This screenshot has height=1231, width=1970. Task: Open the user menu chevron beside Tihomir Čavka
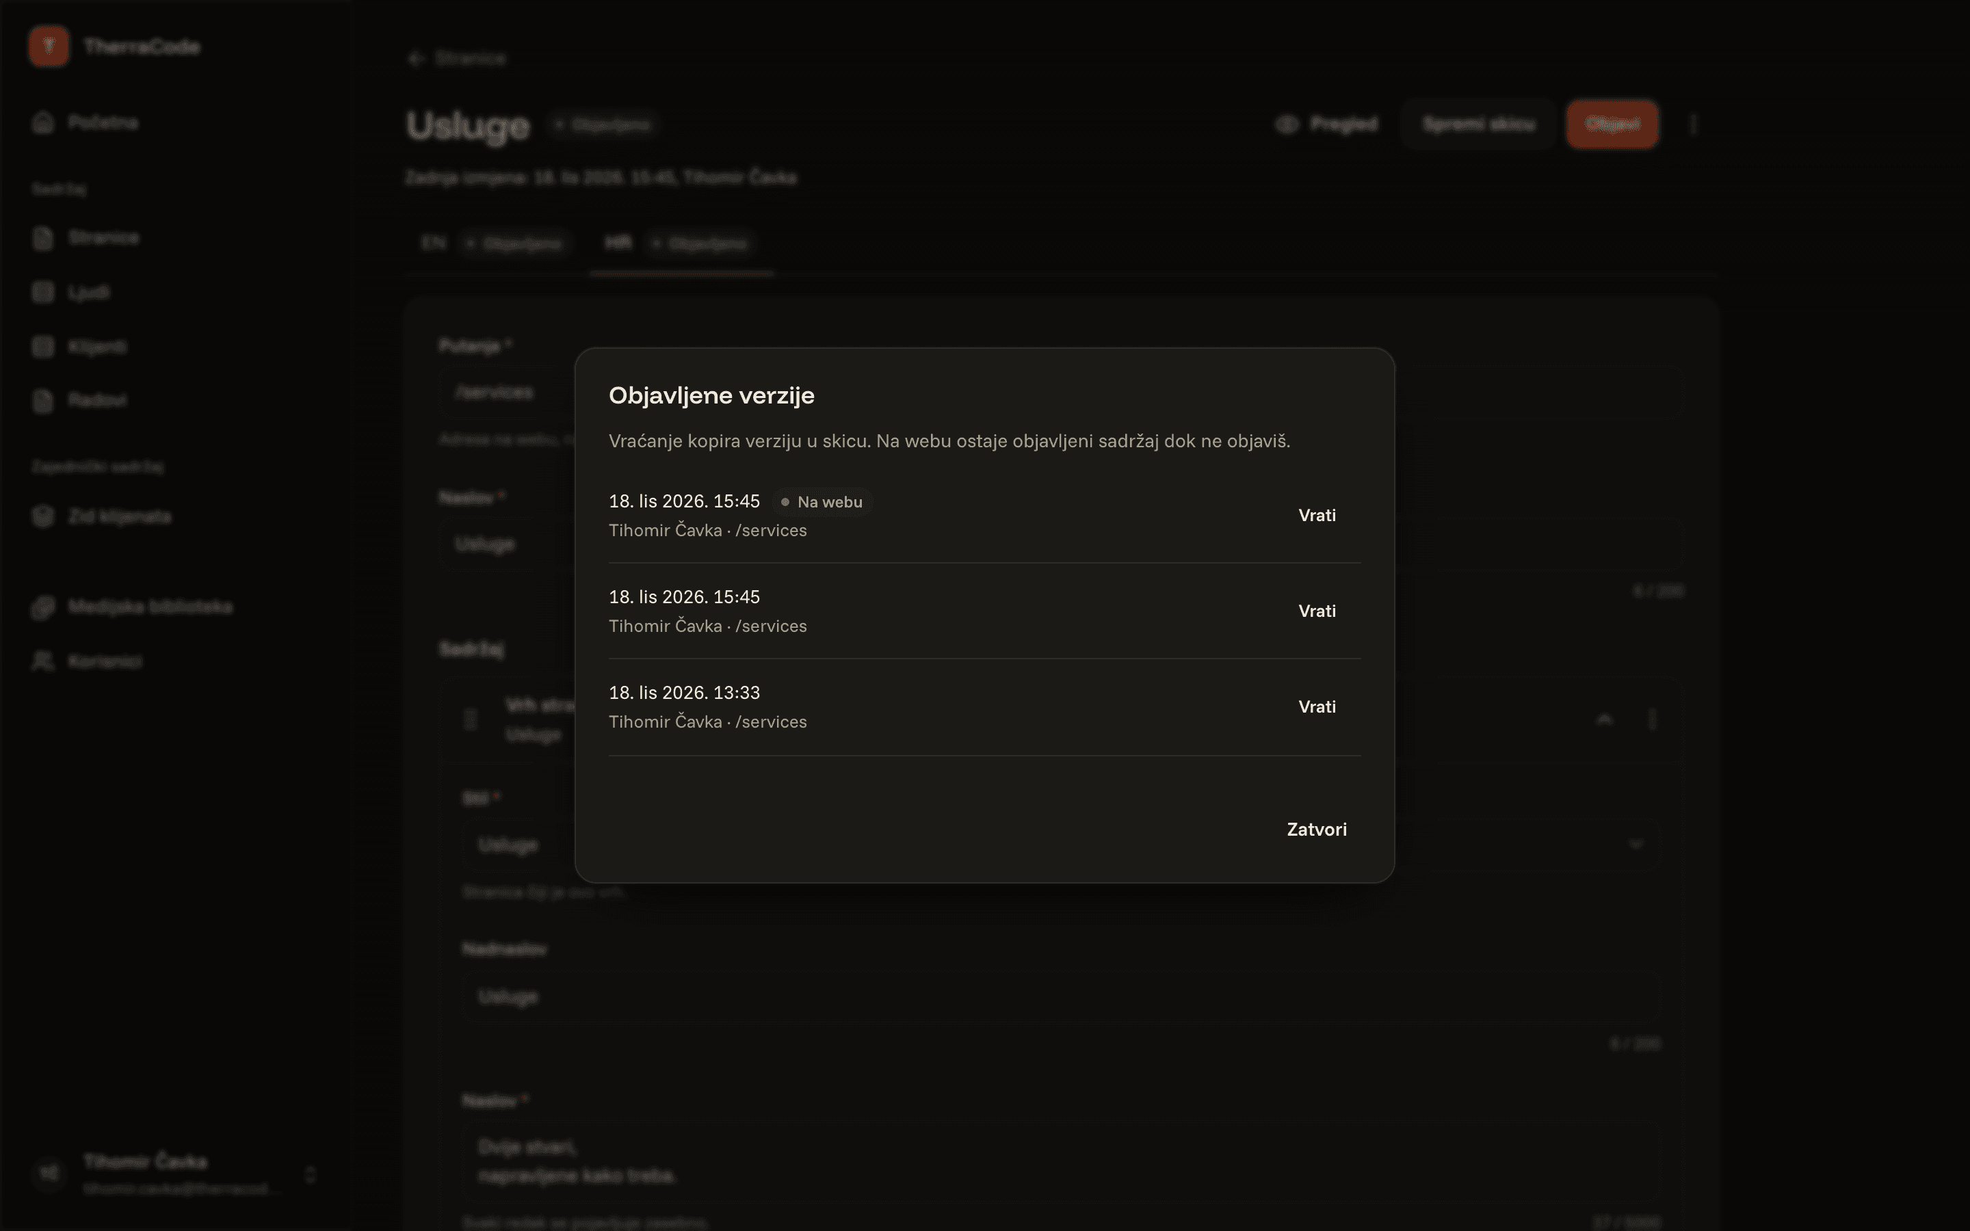point(310,1175)
